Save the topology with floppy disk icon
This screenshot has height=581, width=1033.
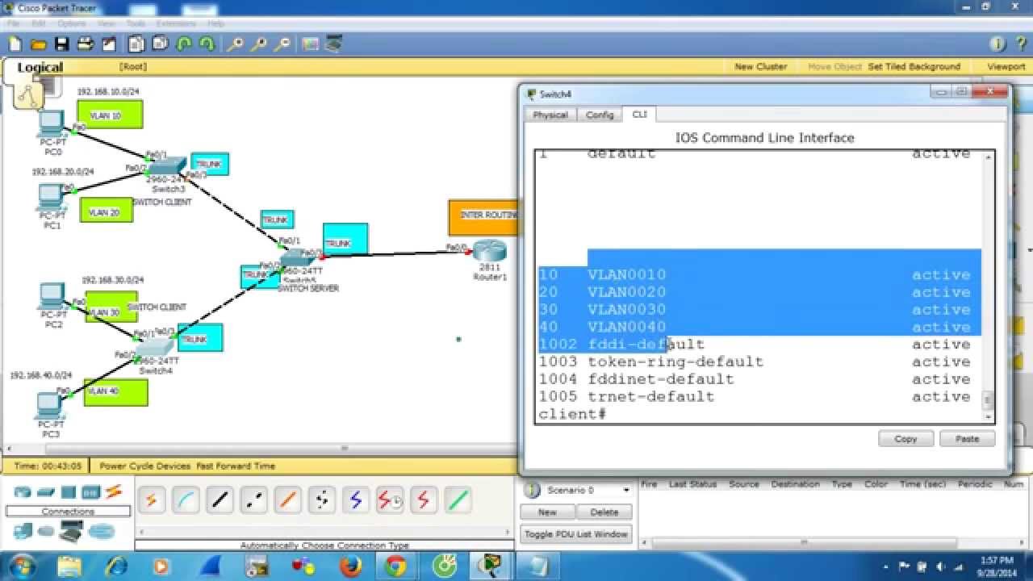61,44
